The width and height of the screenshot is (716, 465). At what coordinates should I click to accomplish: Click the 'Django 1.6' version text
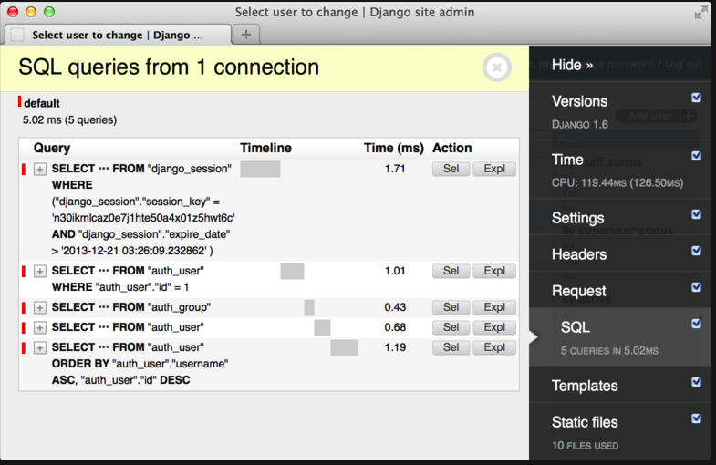(x=579, y=125)
